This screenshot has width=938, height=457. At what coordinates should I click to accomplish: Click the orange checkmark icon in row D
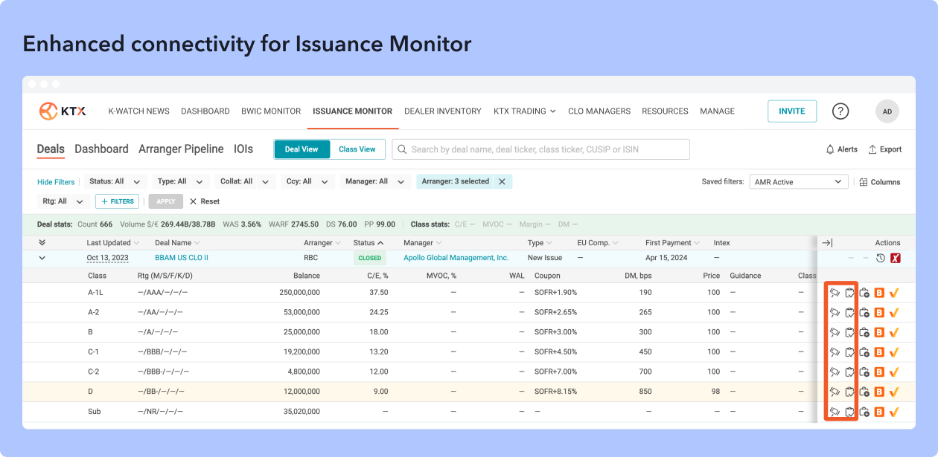pos(894,392)
